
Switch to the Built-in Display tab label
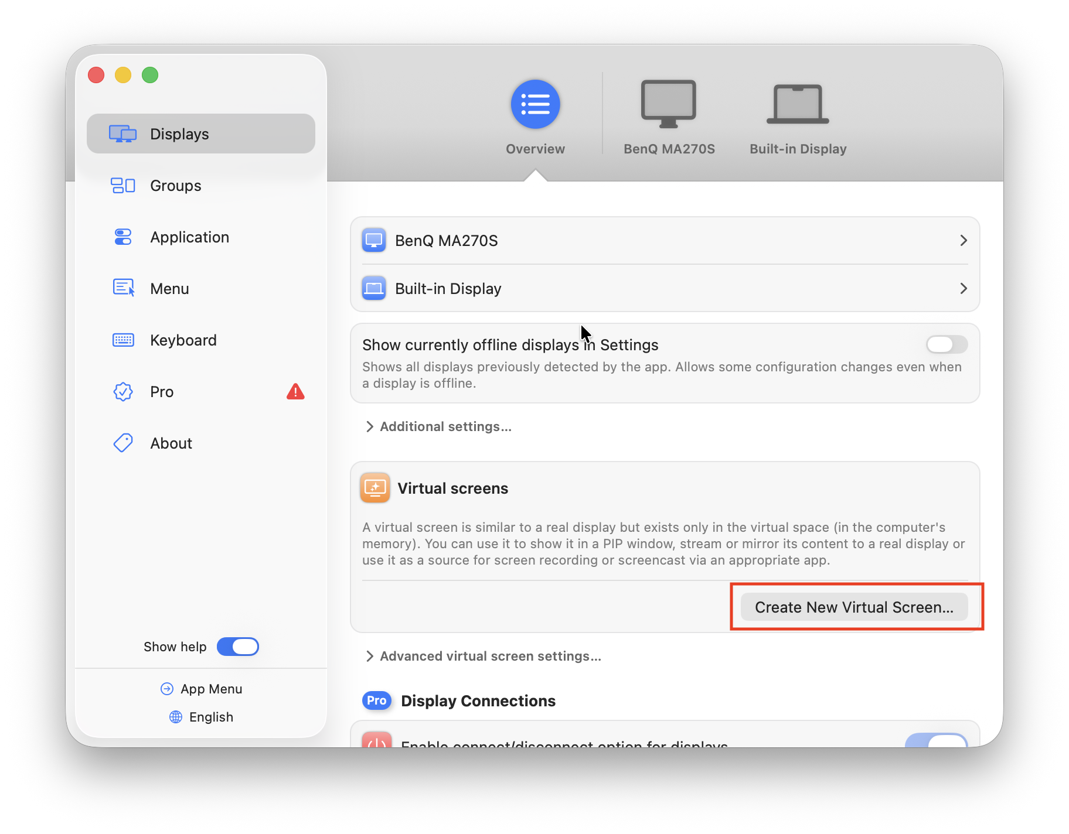(798, 149)
